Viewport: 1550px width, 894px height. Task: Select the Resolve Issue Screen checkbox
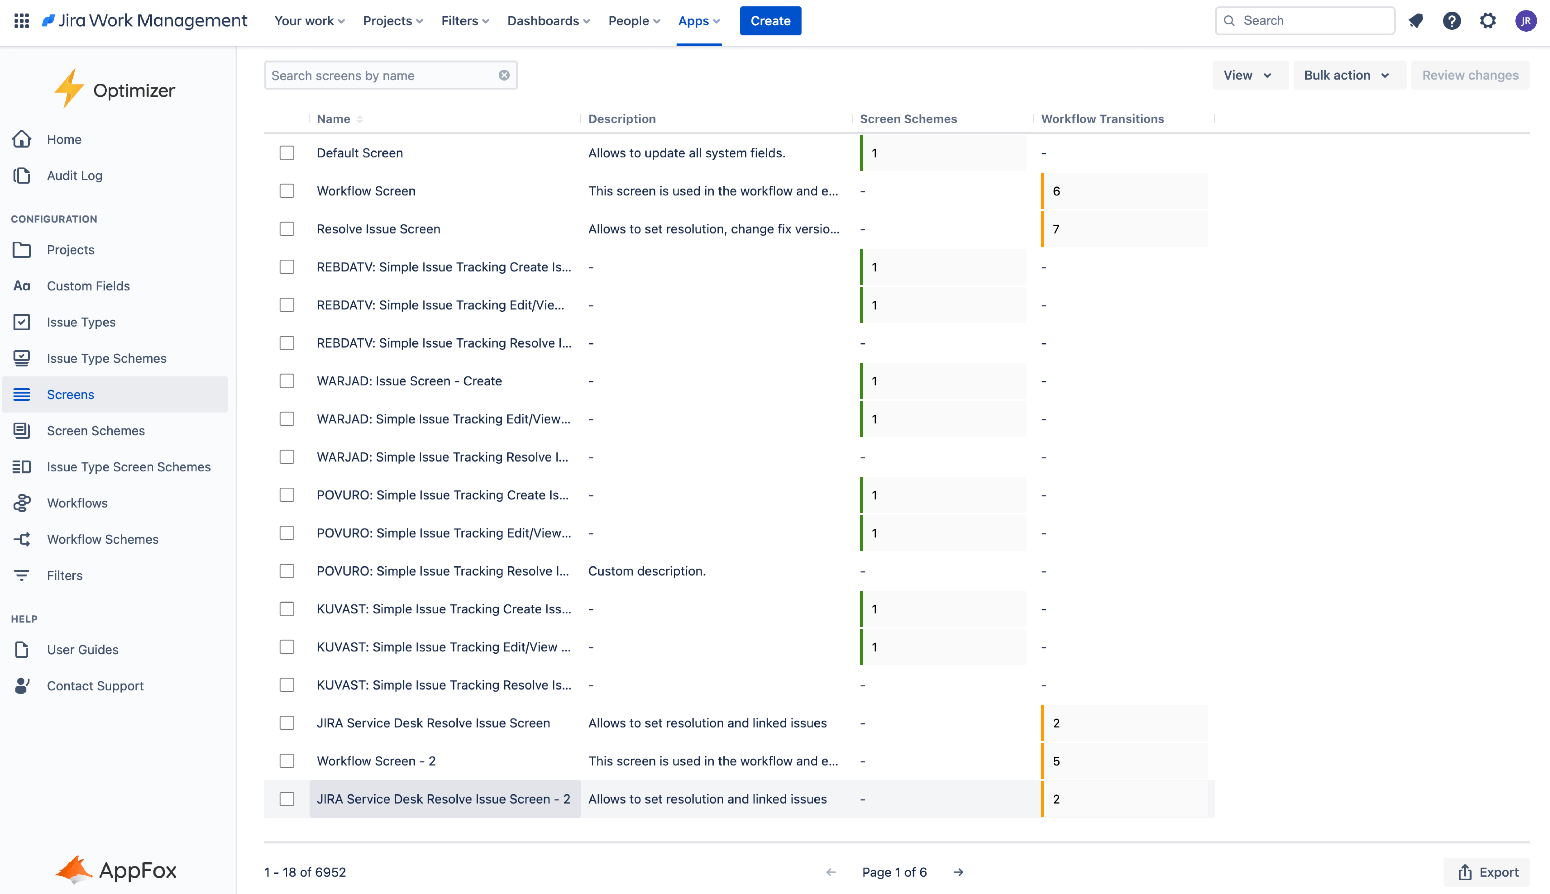point(287,229)
